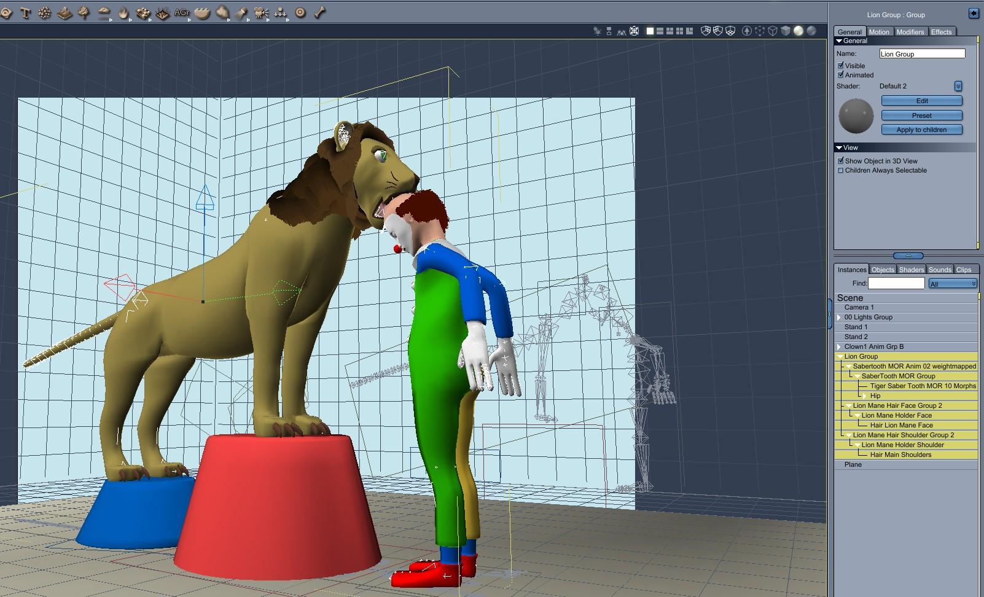Open the Motion tab

click(878, 32)
